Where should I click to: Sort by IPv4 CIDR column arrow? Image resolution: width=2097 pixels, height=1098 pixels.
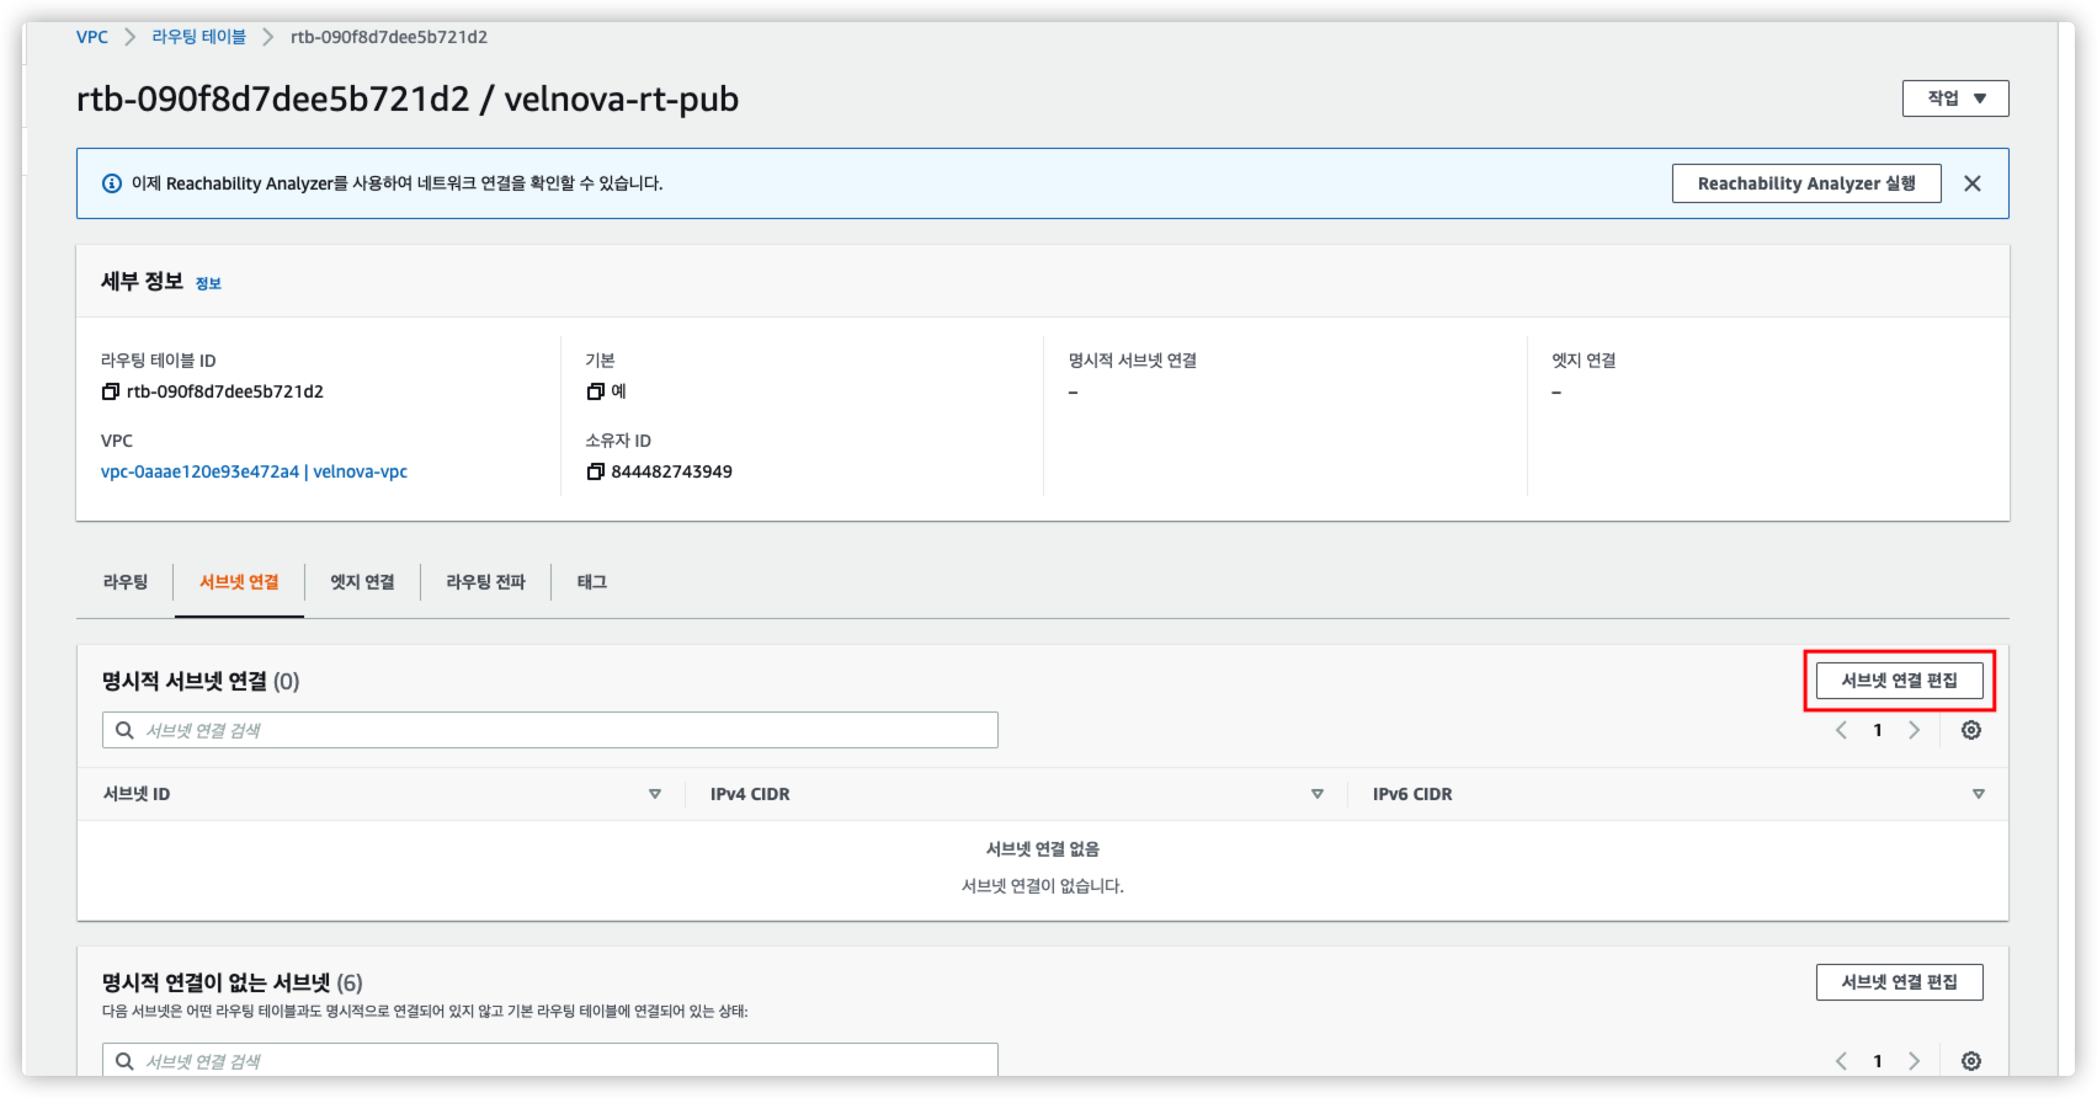click(x=1317, y=793)
